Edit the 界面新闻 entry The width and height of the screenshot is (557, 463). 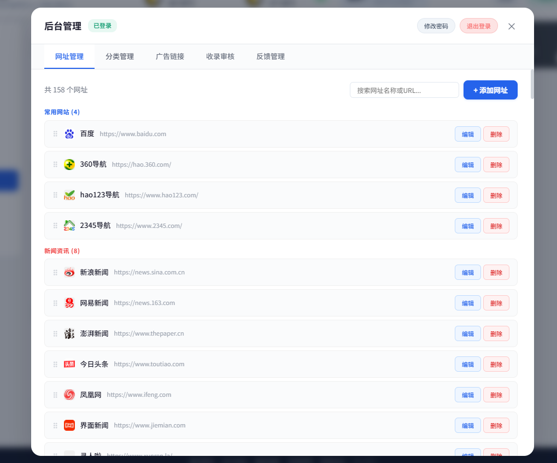[x=468, y=425]
